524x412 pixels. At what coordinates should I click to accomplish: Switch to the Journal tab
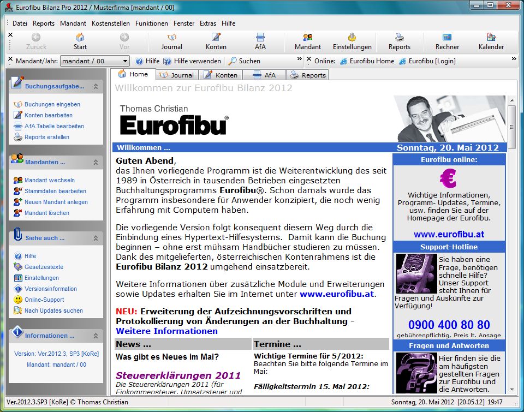pos(177,75)
